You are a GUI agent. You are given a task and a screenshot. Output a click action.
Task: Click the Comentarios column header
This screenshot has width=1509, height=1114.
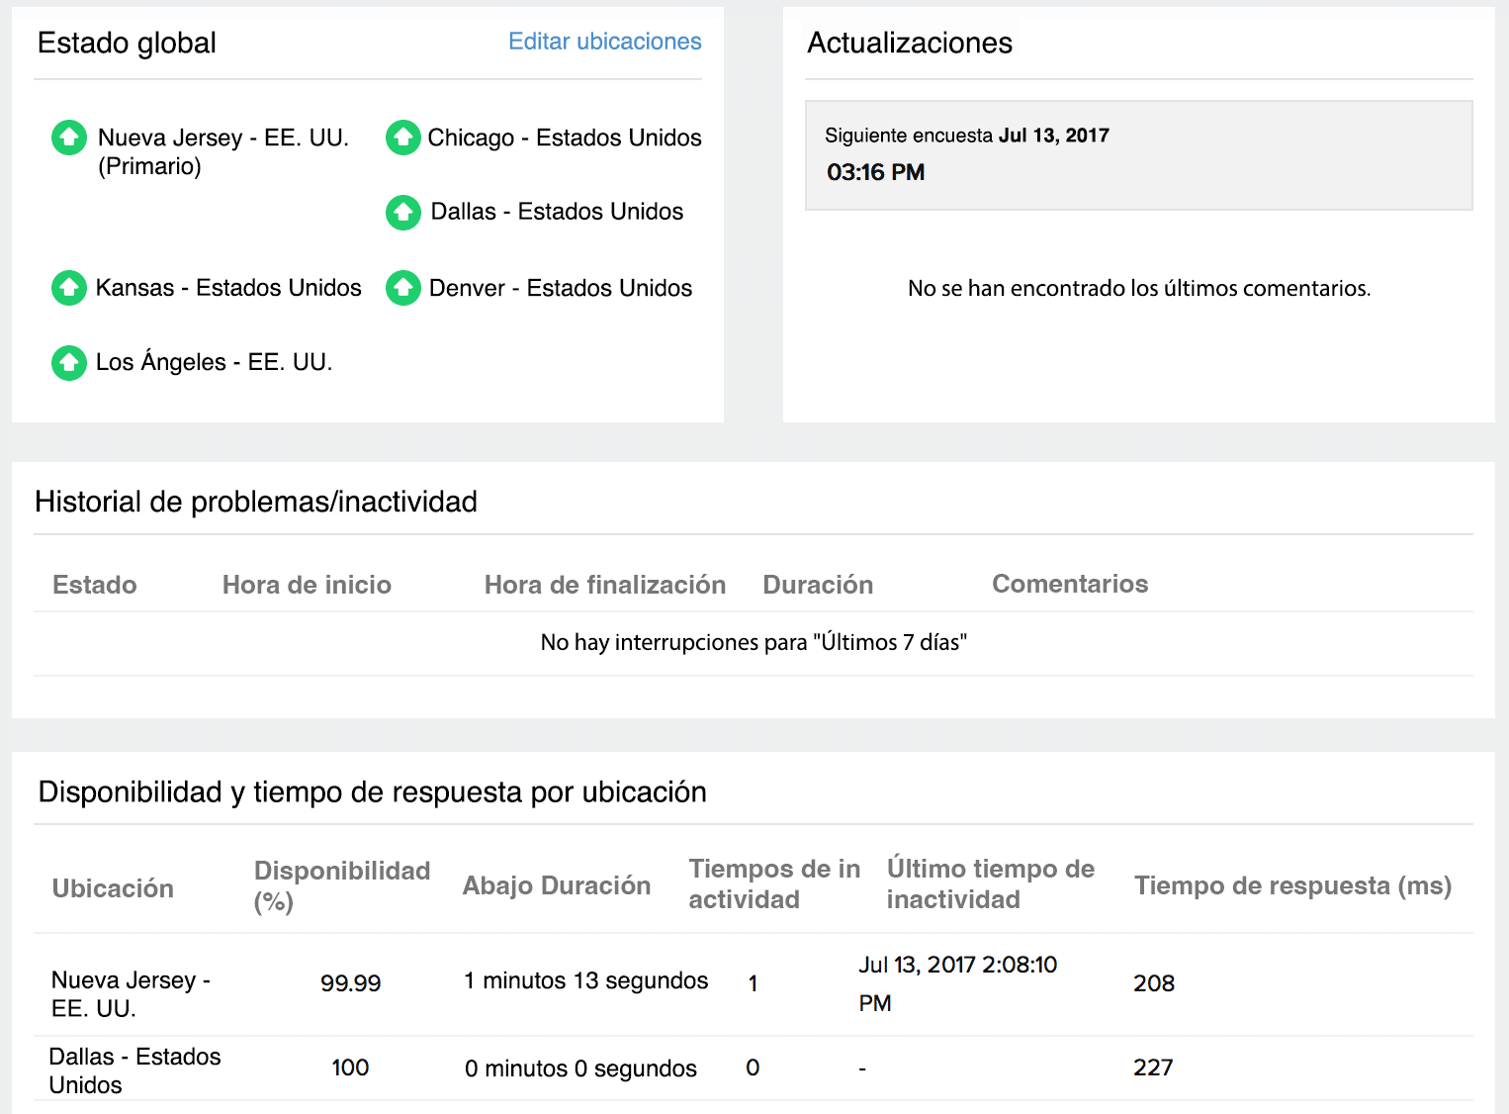(1070, 584)
